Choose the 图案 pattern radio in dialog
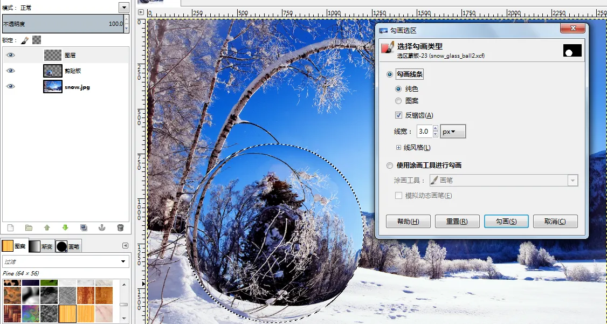 (398, 101)
